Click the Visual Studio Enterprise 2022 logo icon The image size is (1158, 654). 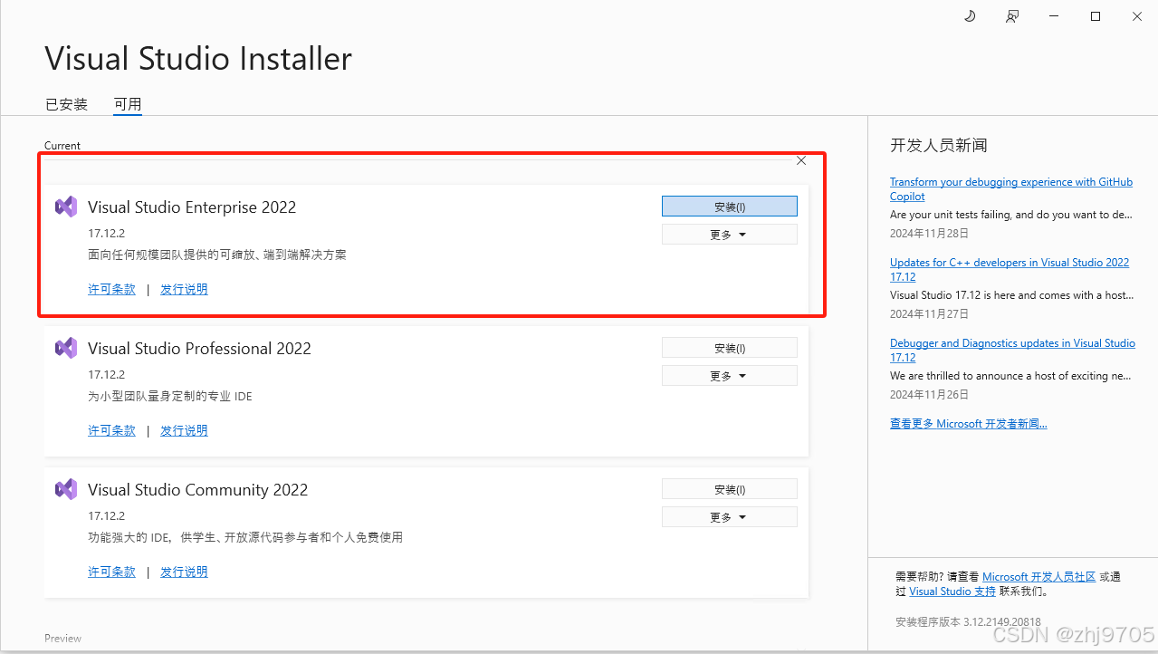(66, 207)
